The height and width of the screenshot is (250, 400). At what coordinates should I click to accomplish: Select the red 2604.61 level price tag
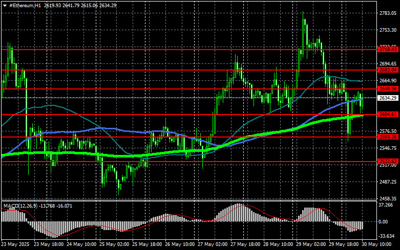pos(388,115)
